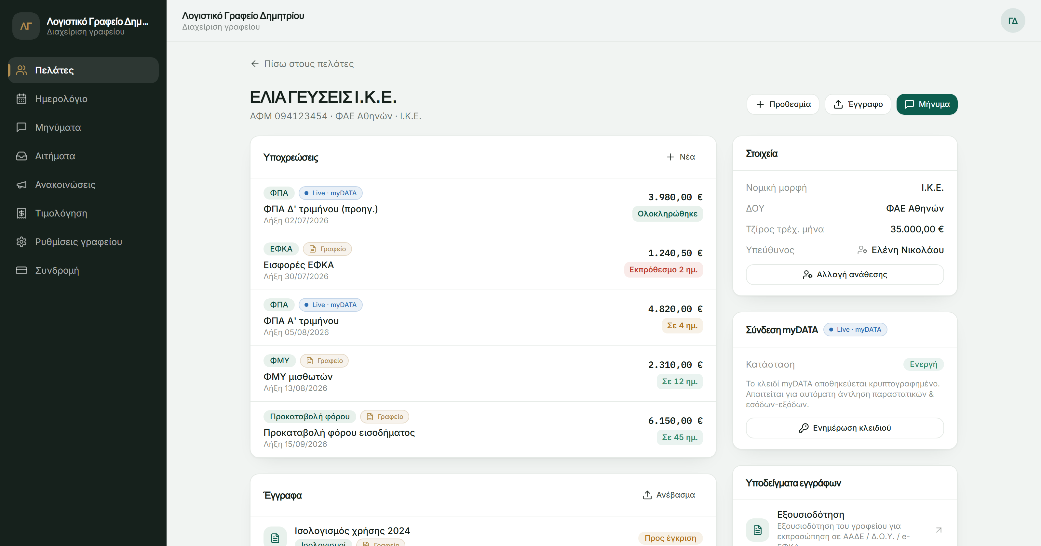This screenshot has height=546, width=1041.
Task: Click the plus icon next to Νέα
Action: pyautogui.click(x=670, y=157)
